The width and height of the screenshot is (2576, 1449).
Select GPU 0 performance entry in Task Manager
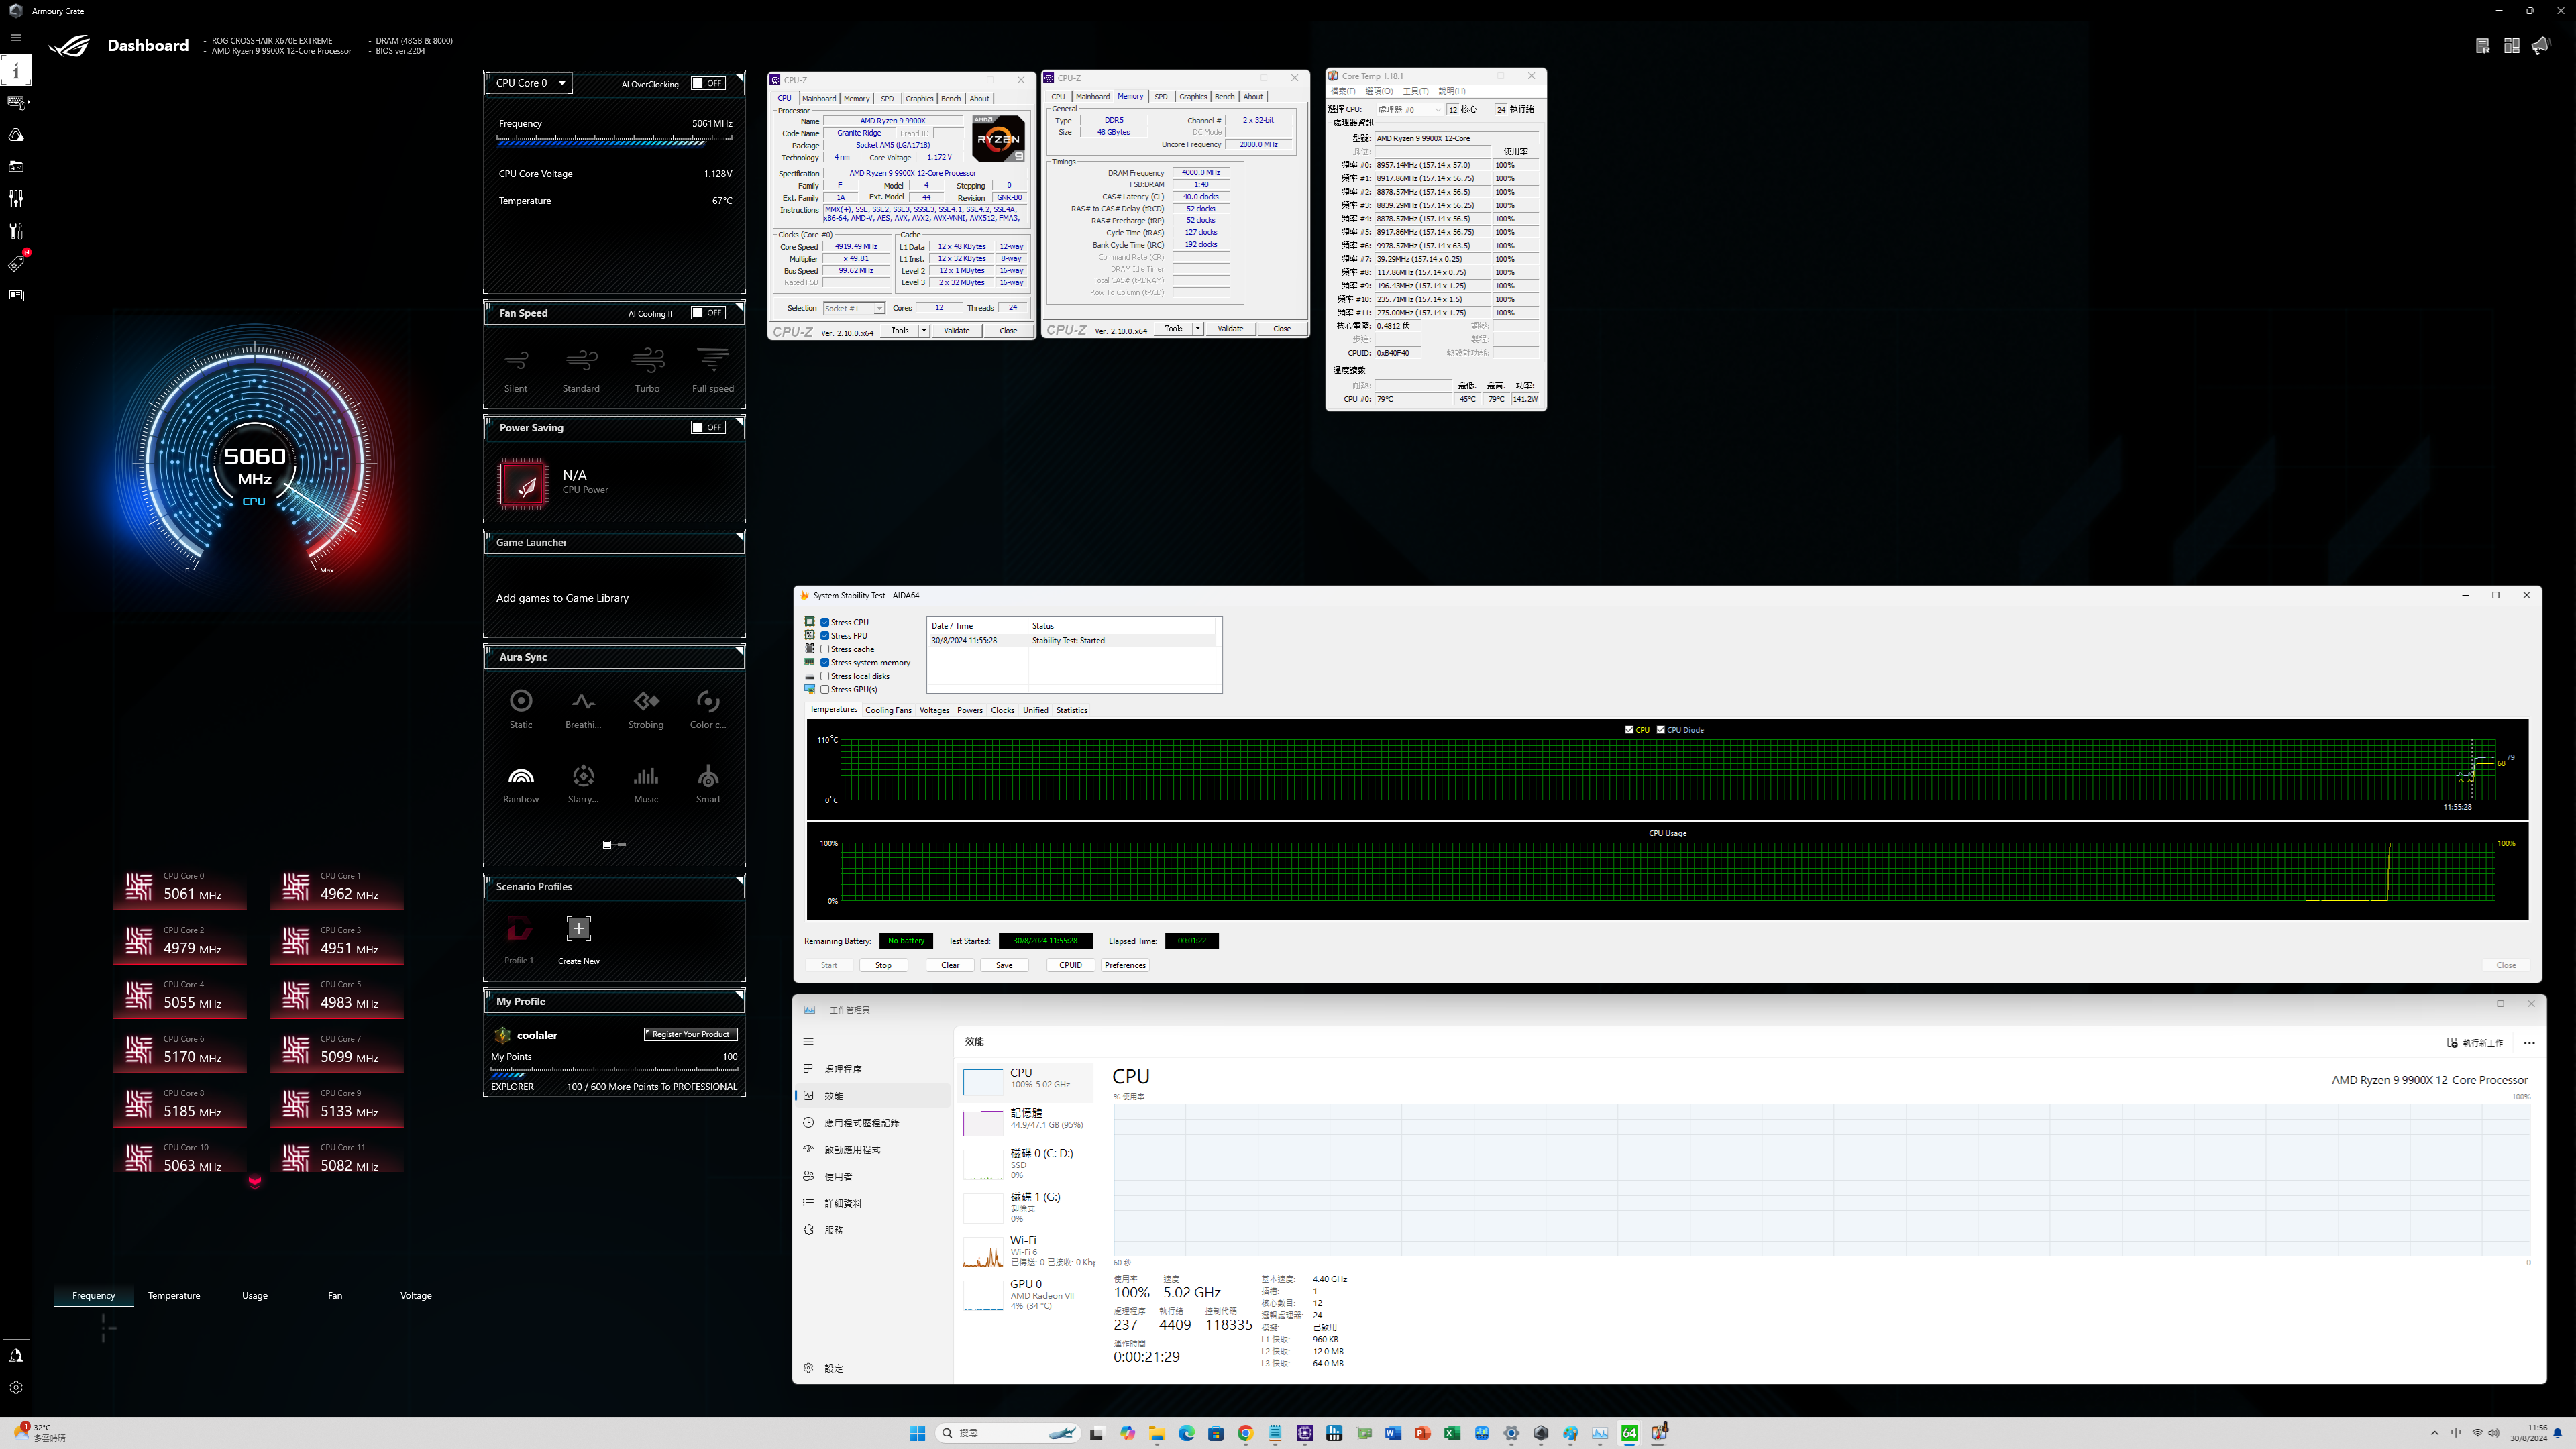1027,1295
